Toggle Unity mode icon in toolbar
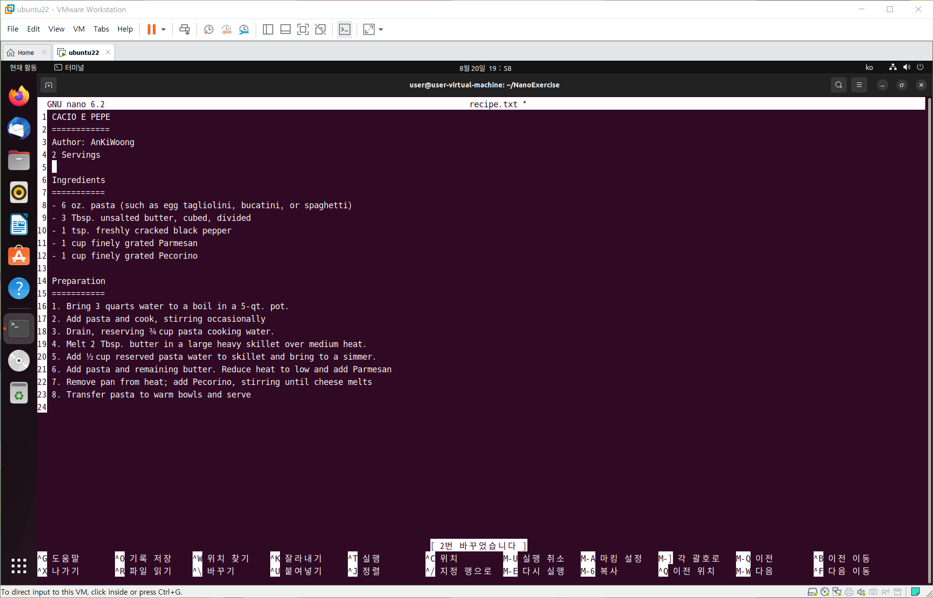Screen dimensions: 933x598 pos(320,30)
